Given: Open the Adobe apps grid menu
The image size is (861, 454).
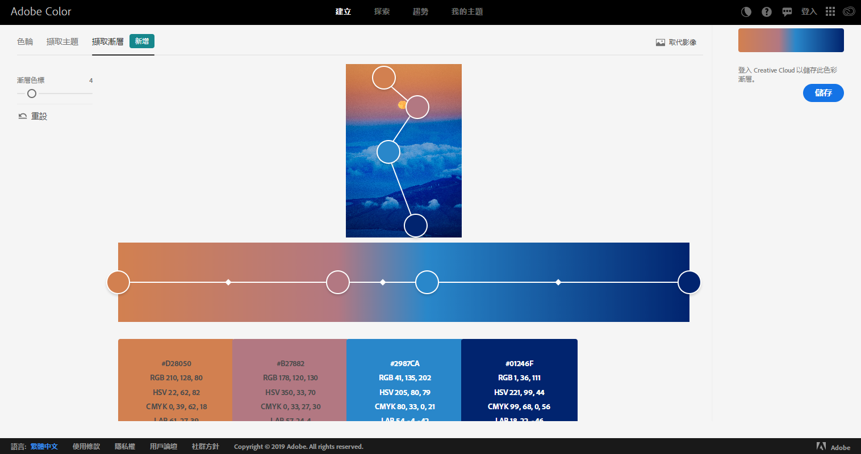Looking at the screenshot, I should (830, 12).
